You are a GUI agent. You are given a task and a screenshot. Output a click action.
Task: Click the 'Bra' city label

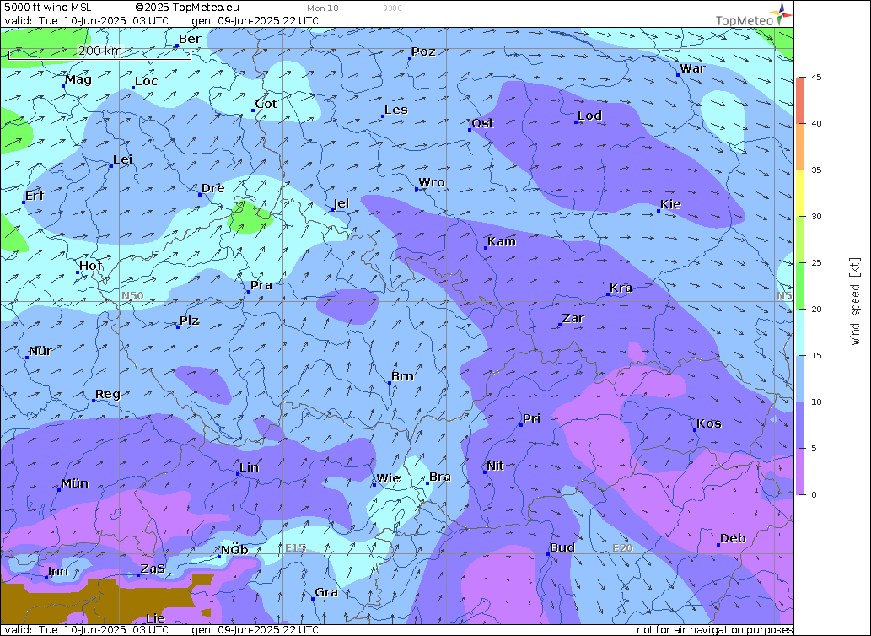tap(440, 477)
